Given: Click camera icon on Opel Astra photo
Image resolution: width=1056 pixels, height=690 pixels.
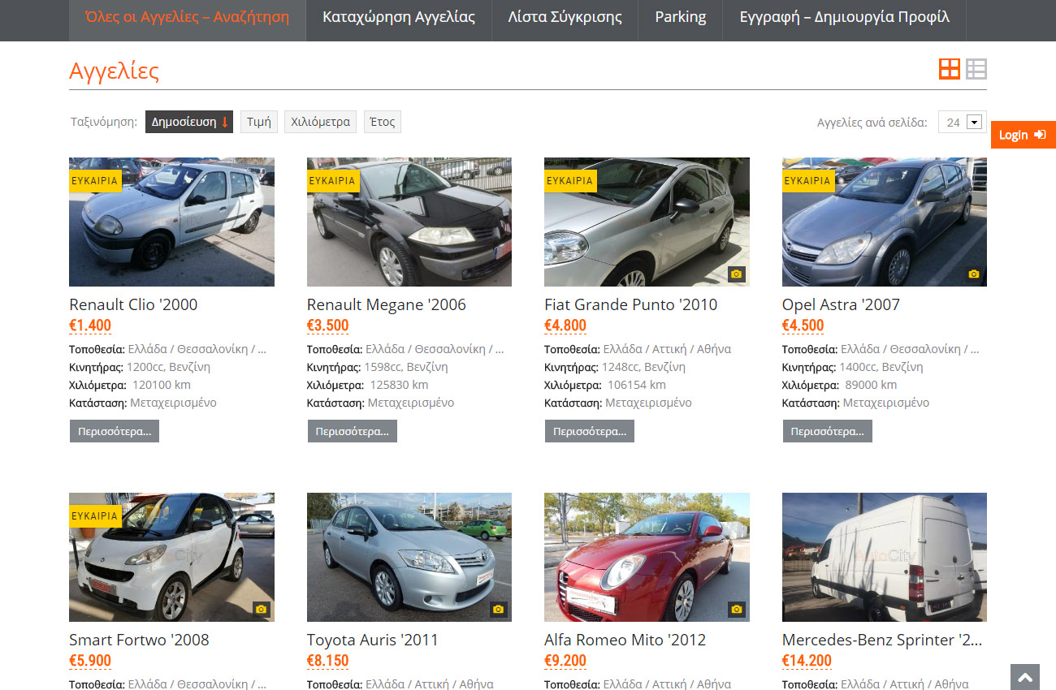Looking at the screenshot, I should [974, 274].
